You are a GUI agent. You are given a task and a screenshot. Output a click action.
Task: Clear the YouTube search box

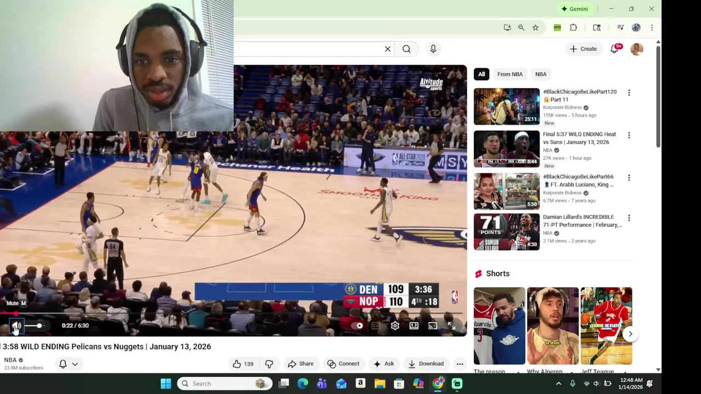point(388,49)
